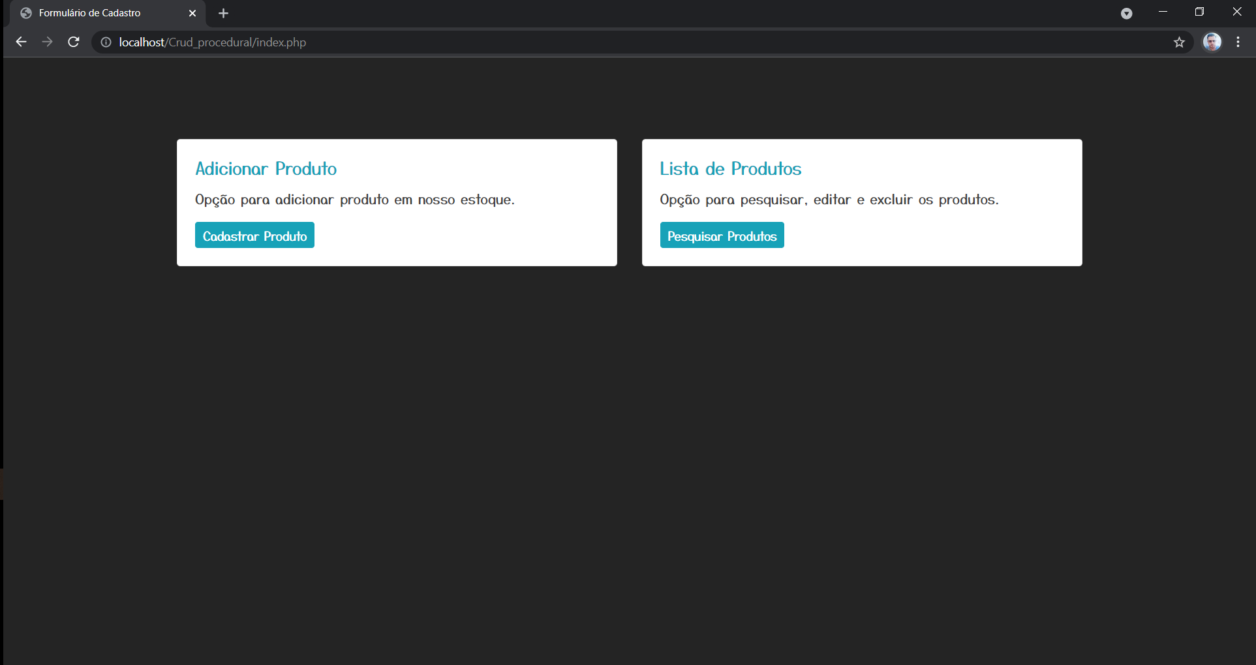1256x665 pixels.
Task: Click the Lista de Produtos heading
Action: 730,168
